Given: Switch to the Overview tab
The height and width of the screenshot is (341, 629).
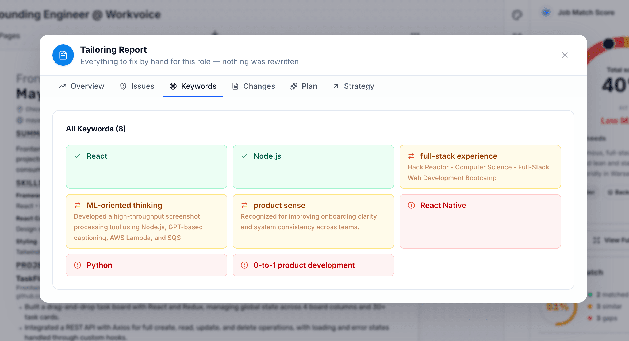Looking at the screenshot, I should (x=82, y=86).
